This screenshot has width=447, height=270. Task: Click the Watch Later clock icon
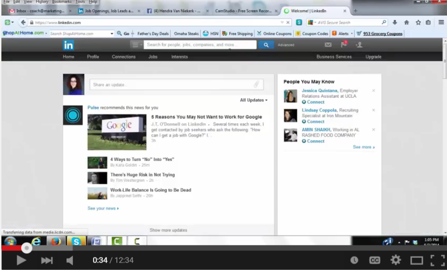point(354,260)
